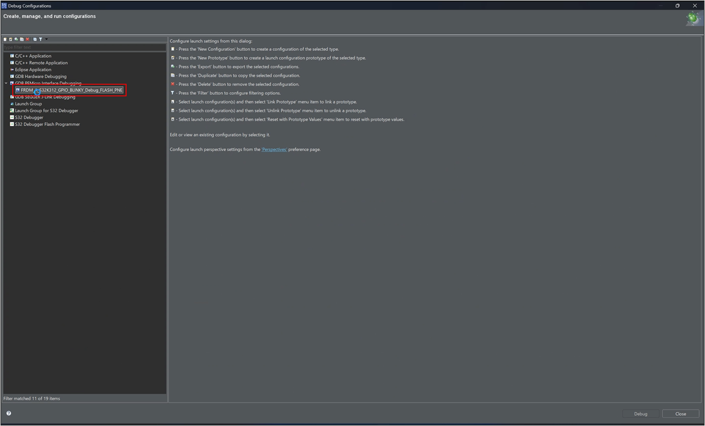Click the Debug button

pos(640,414)
